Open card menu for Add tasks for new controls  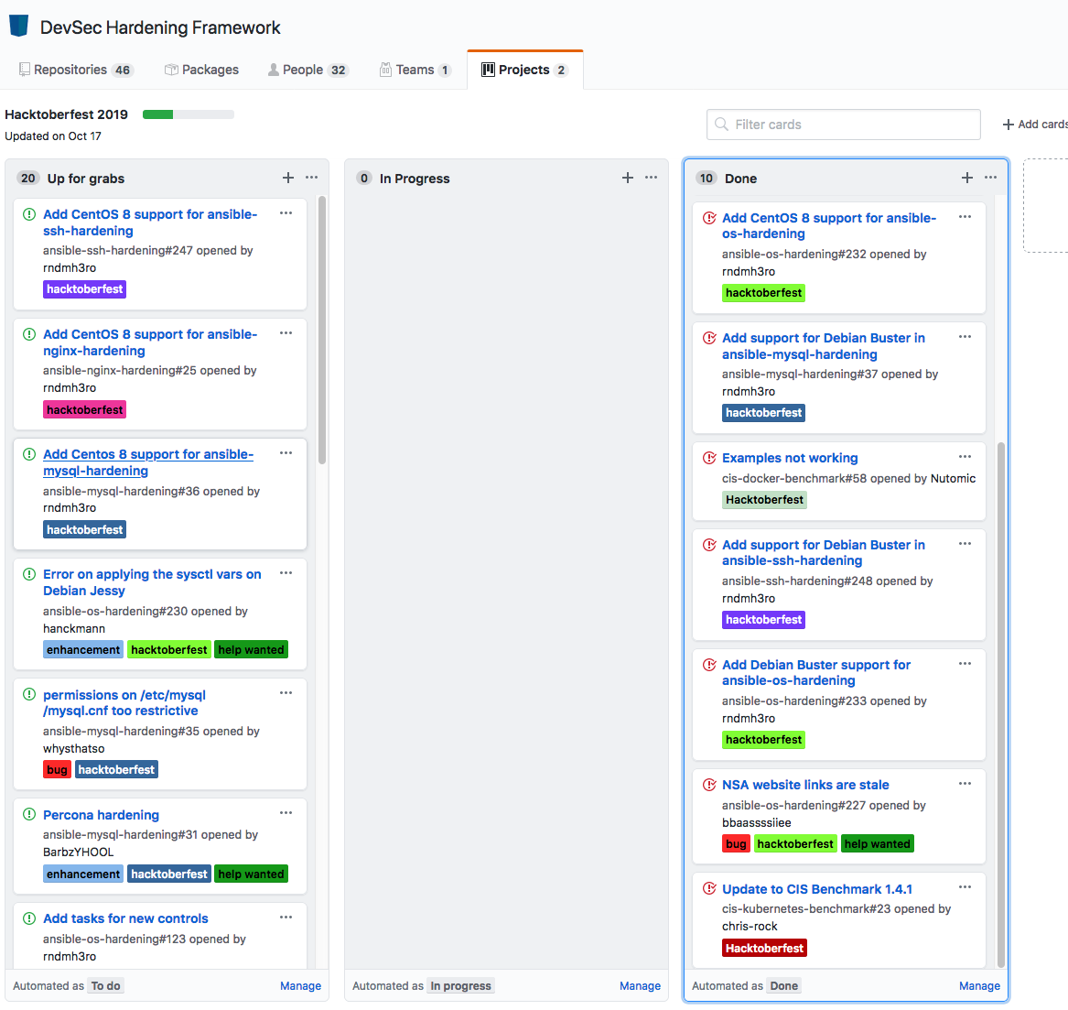pyautogui.click(x=286, y=918)
